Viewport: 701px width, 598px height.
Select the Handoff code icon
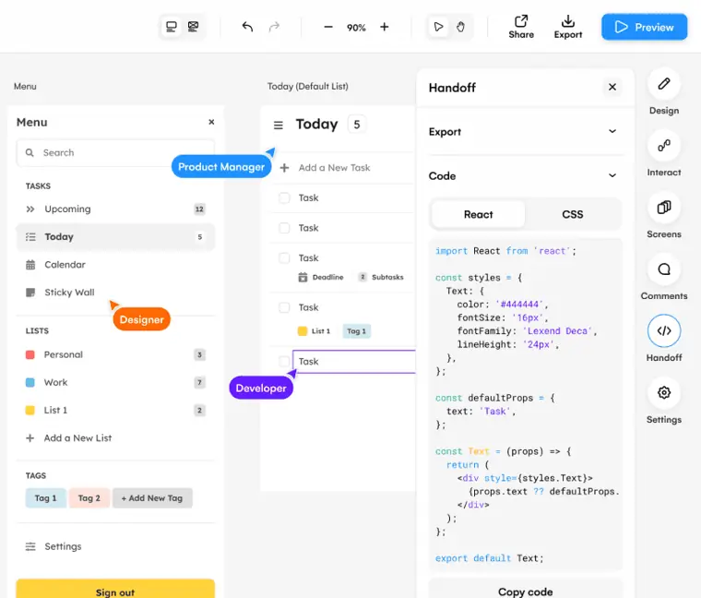664,330
